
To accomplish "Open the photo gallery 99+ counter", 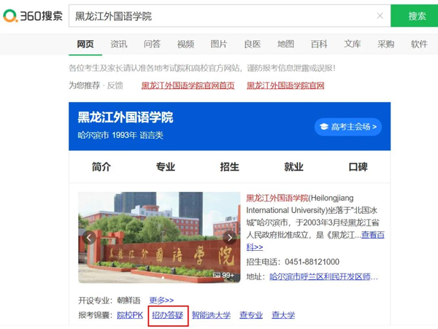I will [223, 275].
